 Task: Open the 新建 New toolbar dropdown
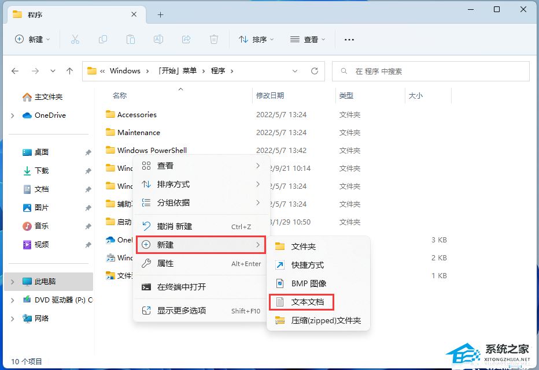coord(32,39)
